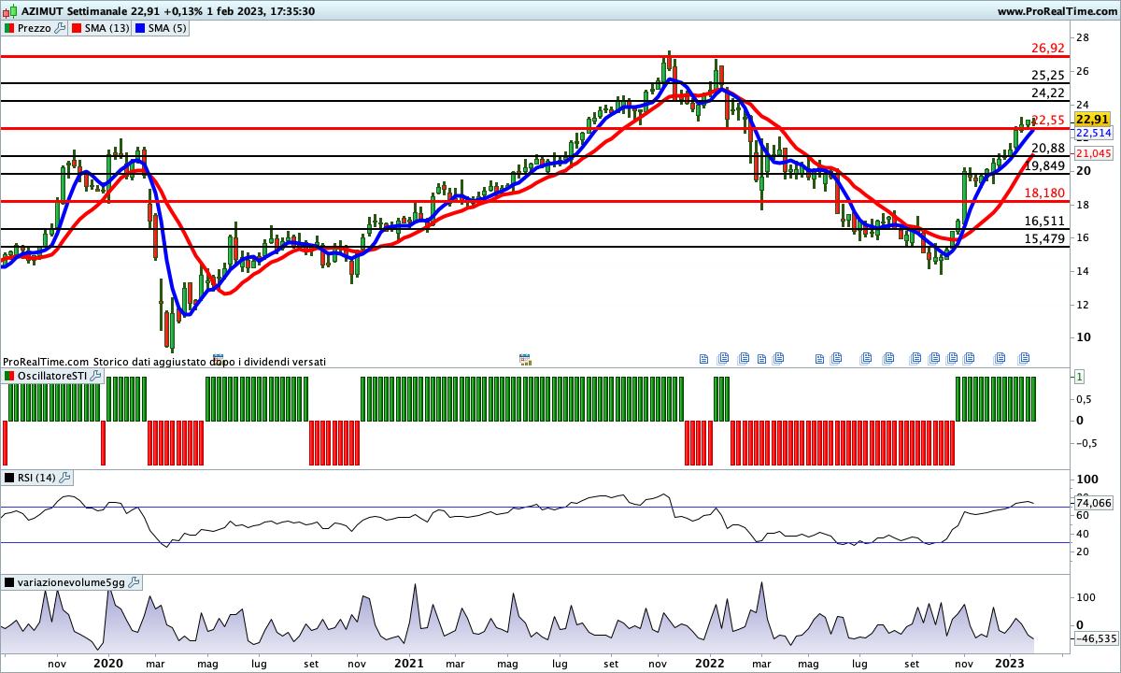The image size is (1121, 673).
Task: Click the candlestick icon beside AZIMUT title
Action: (x=9, y=11)
